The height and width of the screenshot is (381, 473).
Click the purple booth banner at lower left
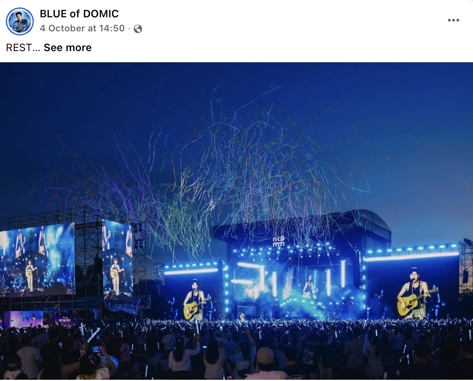pyautogui.click(x=66, y=320)
